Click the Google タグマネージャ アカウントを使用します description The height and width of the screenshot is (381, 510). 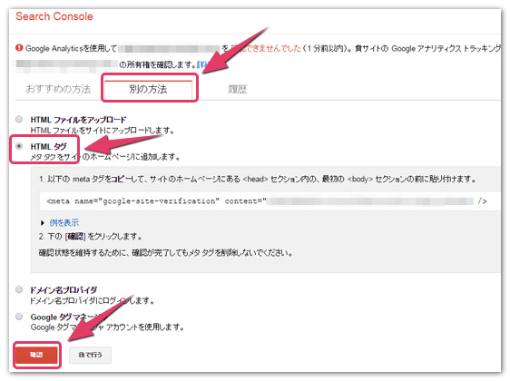(x=107, y=327)
